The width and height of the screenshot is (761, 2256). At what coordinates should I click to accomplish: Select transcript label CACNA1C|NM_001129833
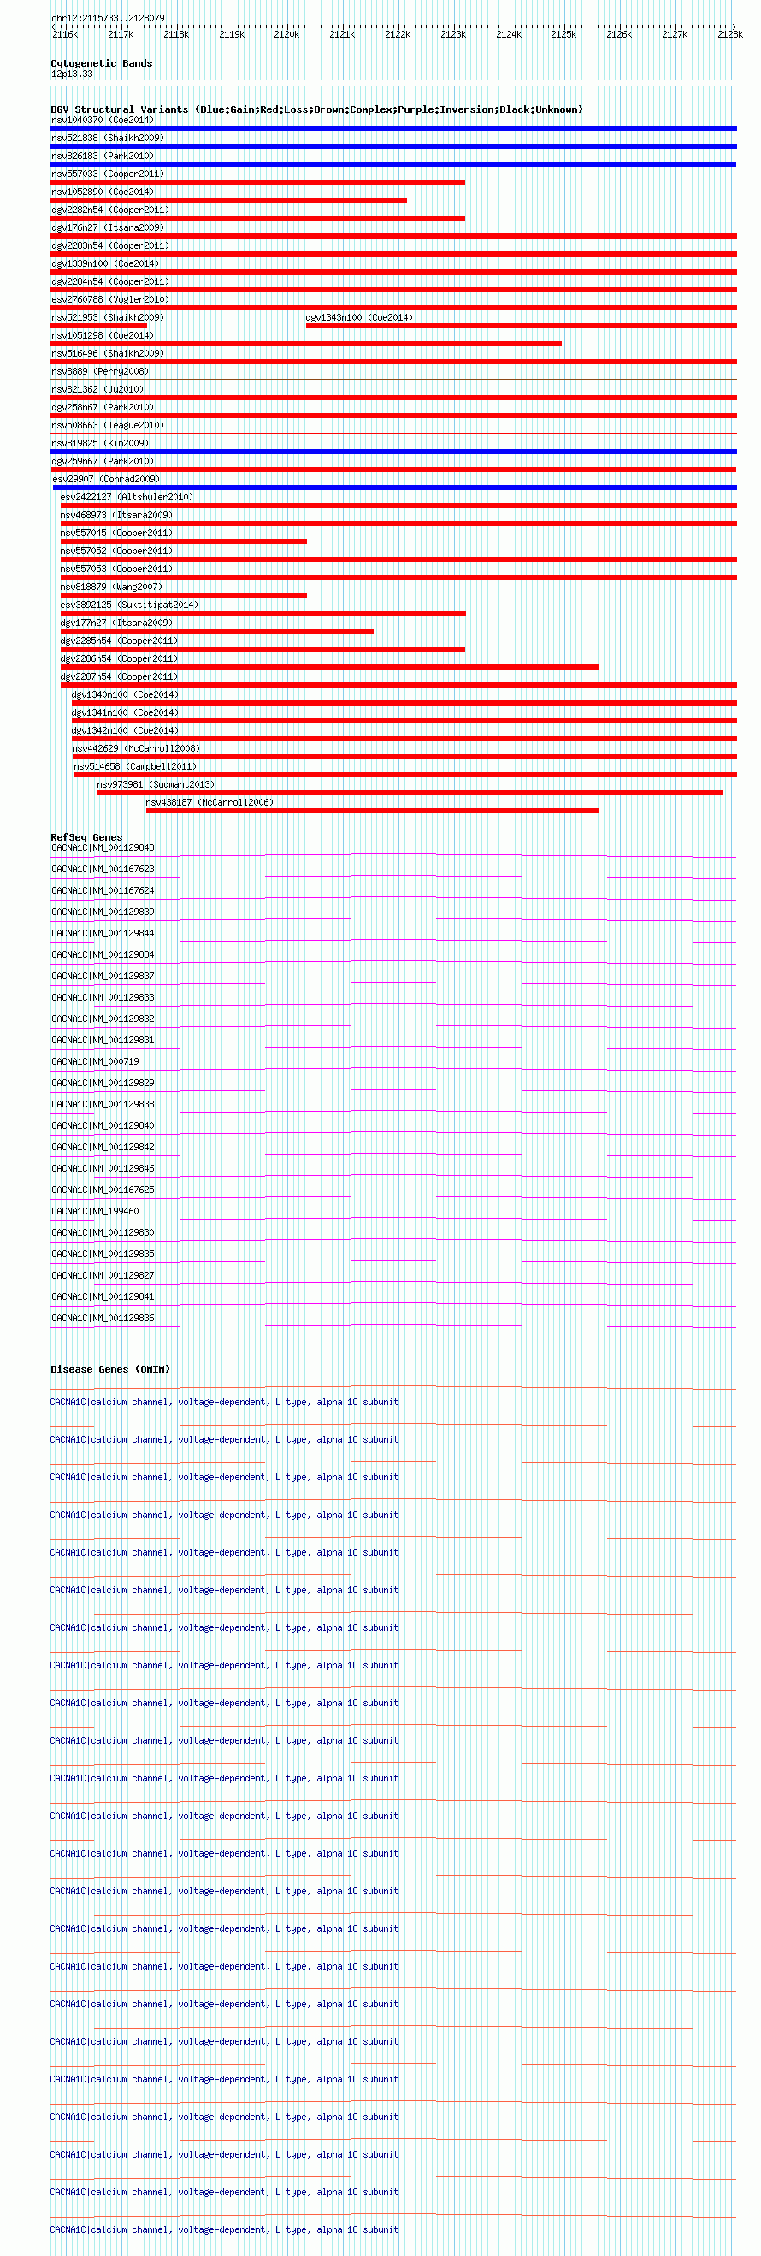click(x=103, y=997)
